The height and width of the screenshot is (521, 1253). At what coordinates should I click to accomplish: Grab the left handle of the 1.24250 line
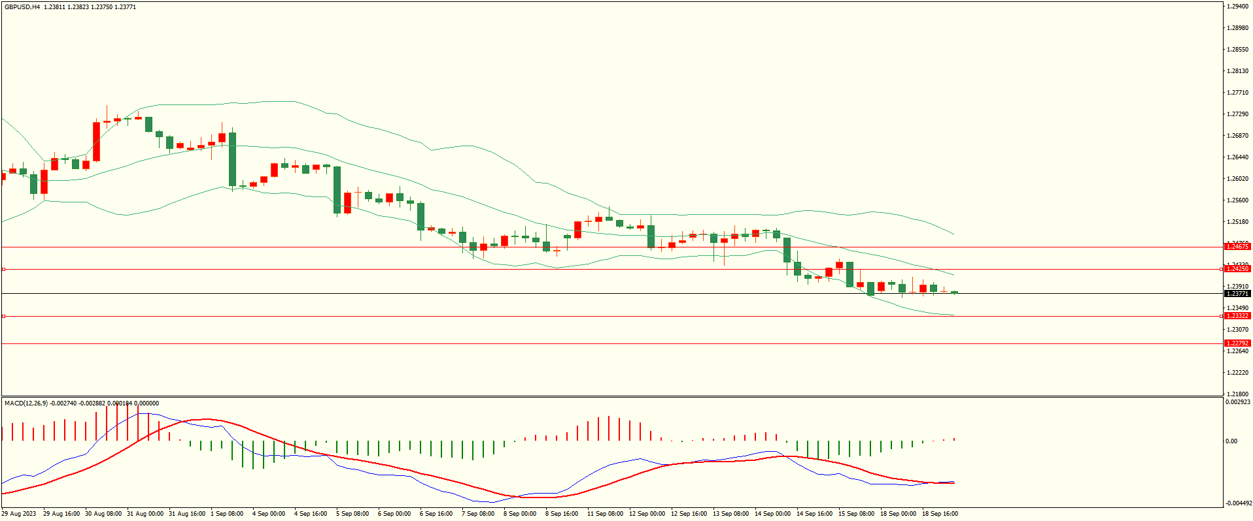click(x=3, y=269)
